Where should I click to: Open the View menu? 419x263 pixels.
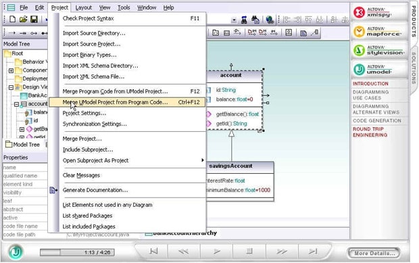click(105, 7)
